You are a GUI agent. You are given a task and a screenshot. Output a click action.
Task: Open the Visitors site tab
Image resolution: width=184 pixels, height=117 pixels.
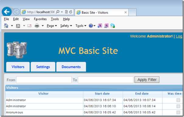[18, 67]
